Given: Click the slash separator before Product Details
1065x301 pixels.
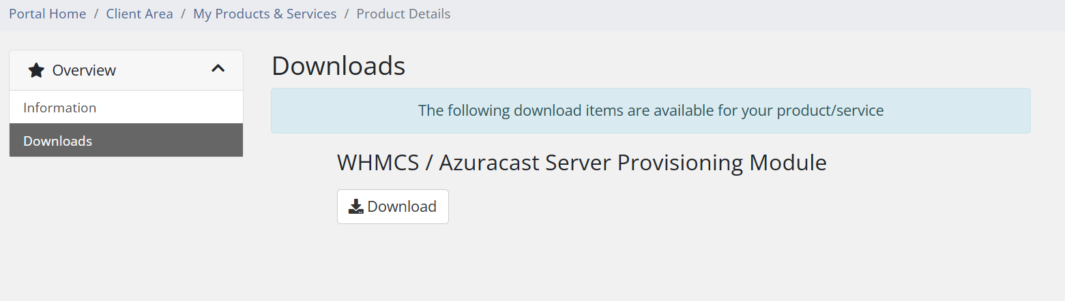Looking at the screenshot, I should [347, 14].
